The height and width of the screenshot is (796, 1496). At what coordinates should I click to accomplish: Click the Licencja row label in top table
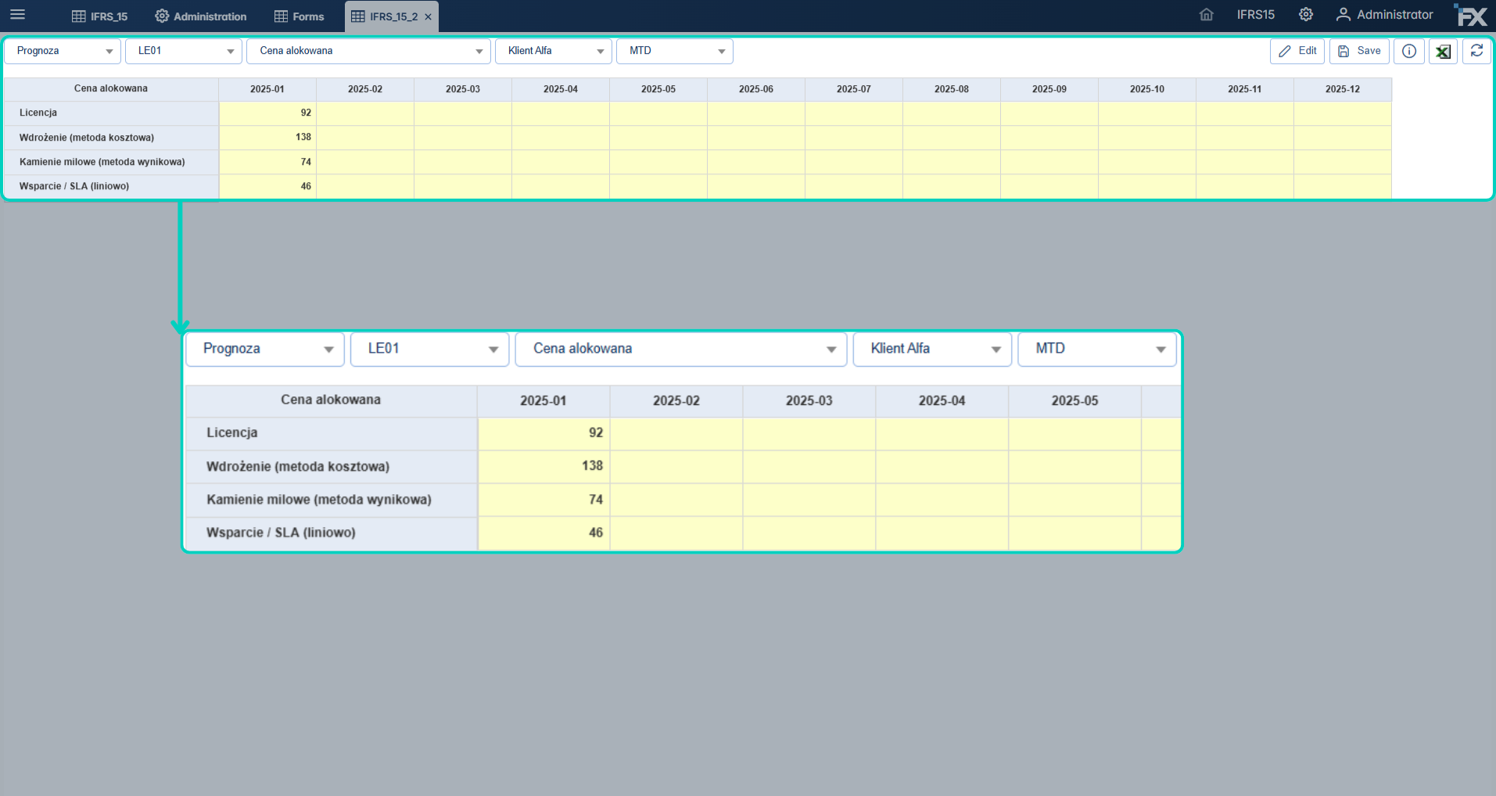(111, 113)
